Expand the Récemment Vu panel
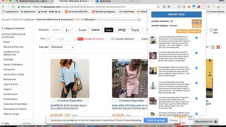Screen dimensions: 226x127 (206, 122)
